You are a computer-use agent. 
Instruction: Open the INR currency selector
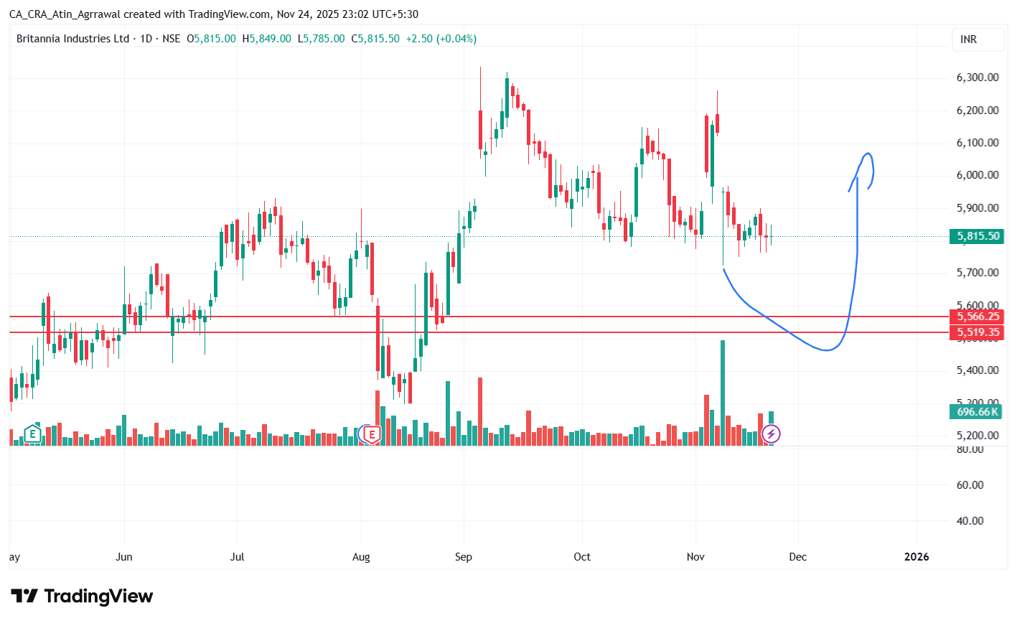(x=977, y=39)
